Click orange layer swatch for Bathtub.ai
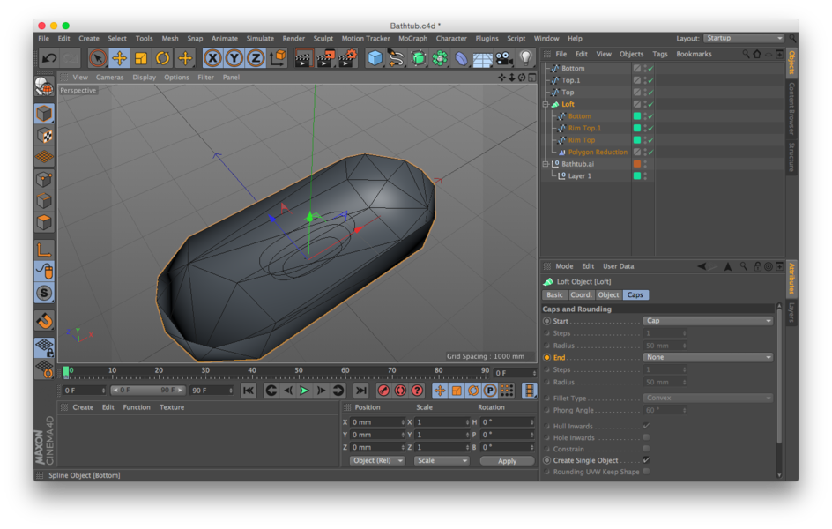Viewport: 832px width, 529px height. coord(636,164)
